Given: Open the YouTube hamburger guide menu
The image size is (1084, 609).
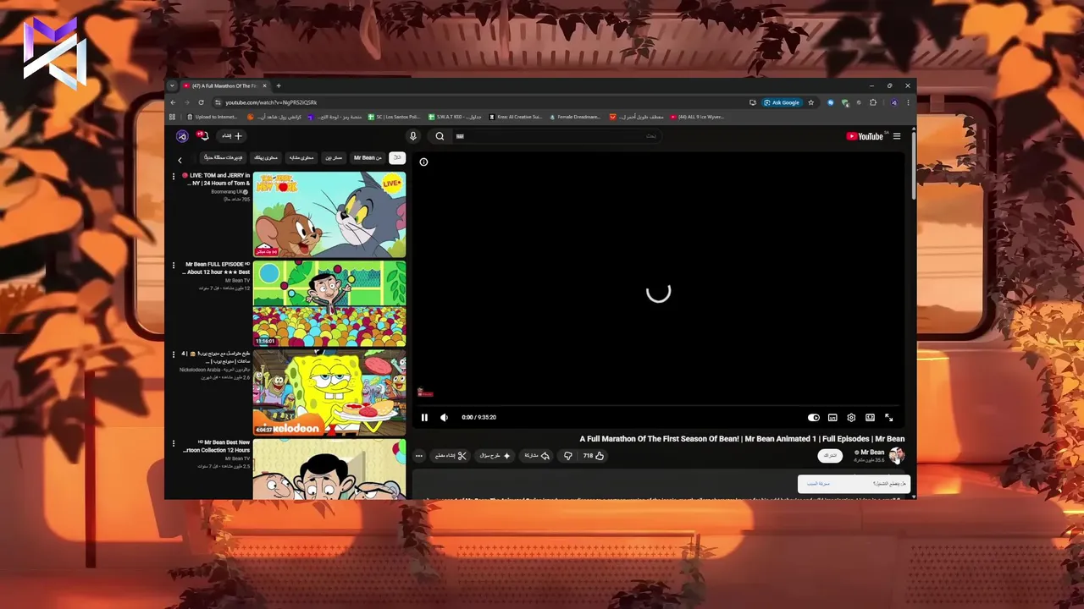Looking at the screenshot, I should pos(897,136).
